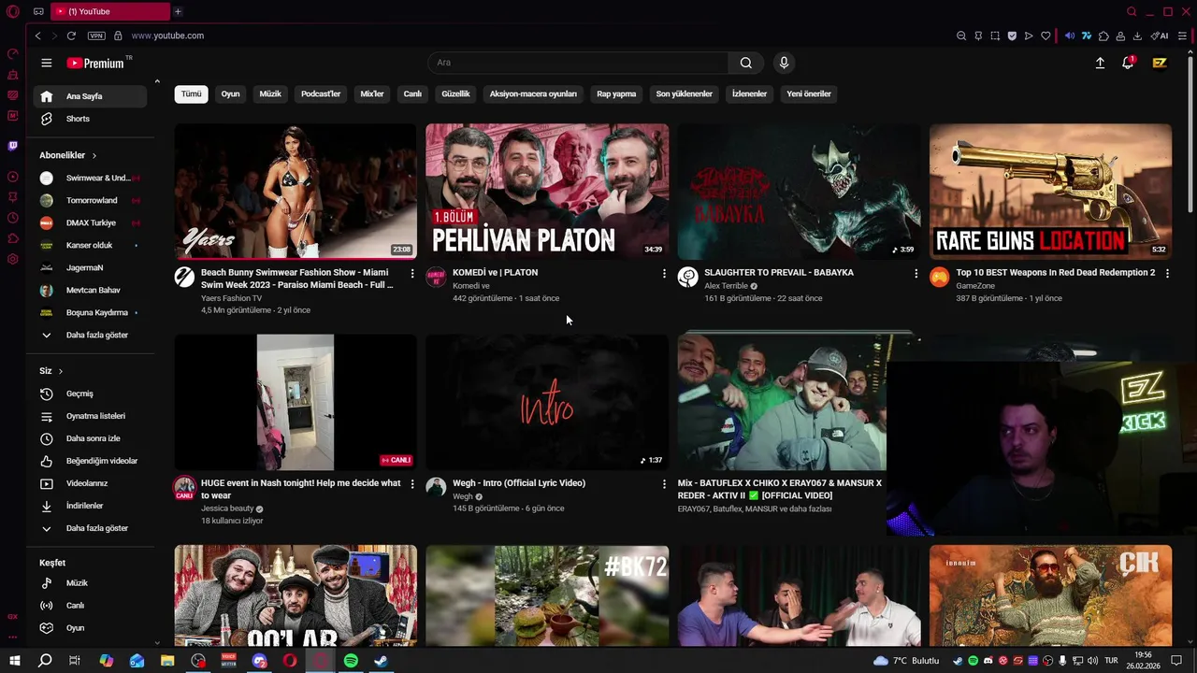Open options menu for SLAUGHTER TO PREVAIL video
1197x673 pixels.
pos(916,273)
